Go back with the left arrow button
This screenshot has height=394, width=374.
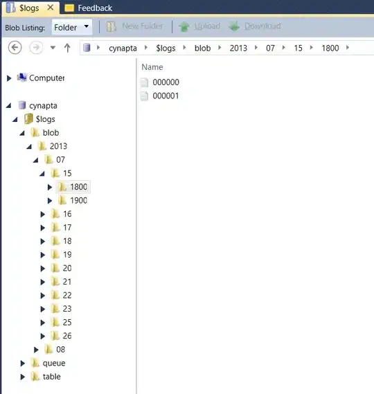tap(15, 48)
